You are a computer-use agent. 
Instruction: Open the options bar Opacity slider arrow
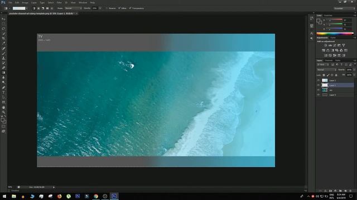[100, 8]
